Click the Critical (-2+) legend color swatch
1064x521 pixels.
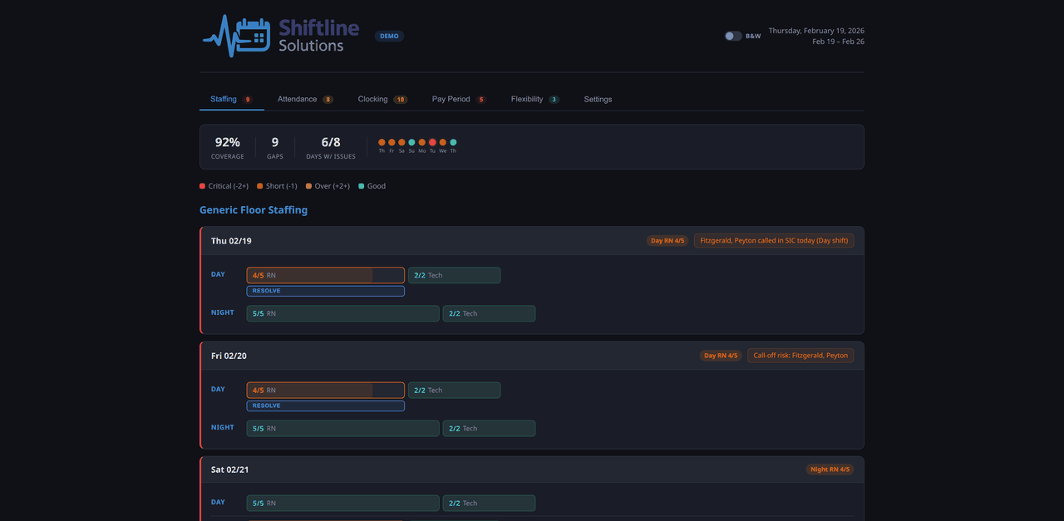[x=202, y=186]
